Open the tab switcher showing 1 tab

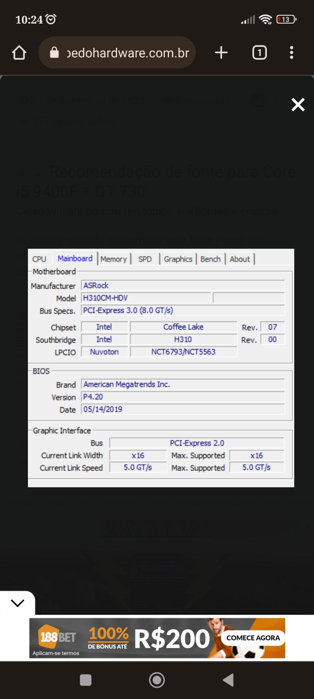(260, 53)
